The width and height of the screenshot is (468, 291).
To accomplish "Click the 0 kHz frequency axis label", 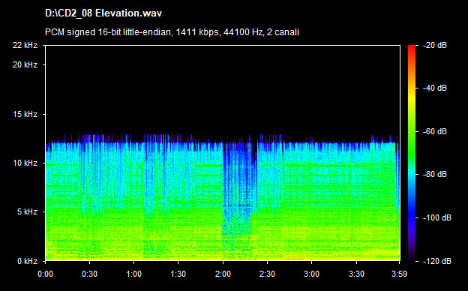I will pos(27,261).
